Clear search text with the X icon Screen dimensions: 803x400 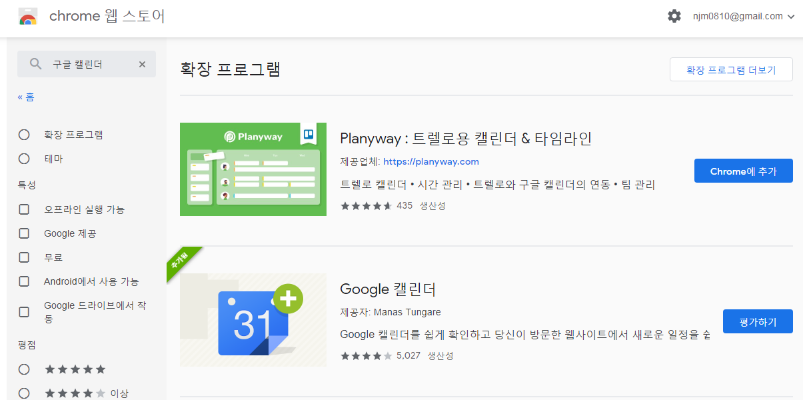[x=142, y=65]
